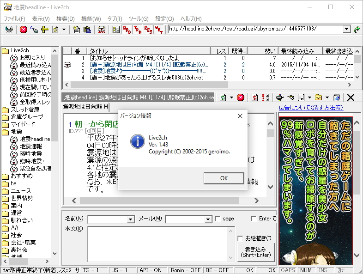Open dropdown arrow beside document page icon
The height and width of the screenshot is (274, 363).
309,97
